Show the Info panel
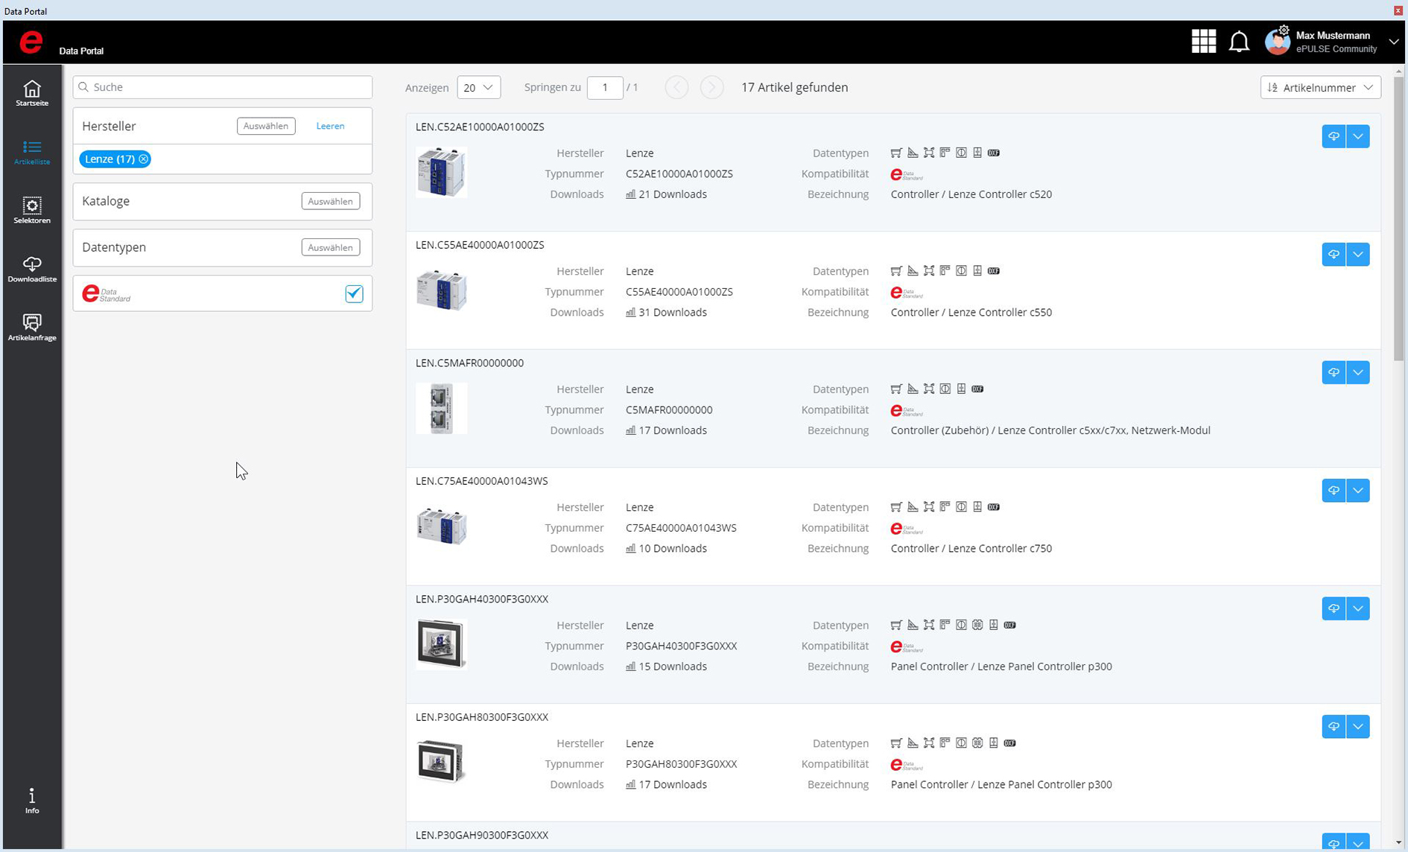The image size is (1408, 852). 31,799
